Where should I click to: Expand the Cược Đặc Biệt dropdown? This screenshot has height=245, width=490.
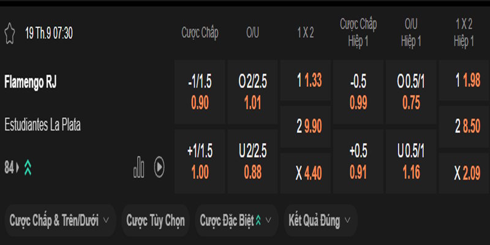236,221
